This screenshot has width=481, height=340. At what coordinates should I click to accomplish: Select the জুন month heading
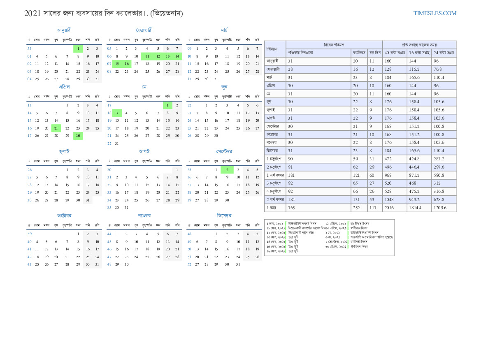(x=224, y=87)
